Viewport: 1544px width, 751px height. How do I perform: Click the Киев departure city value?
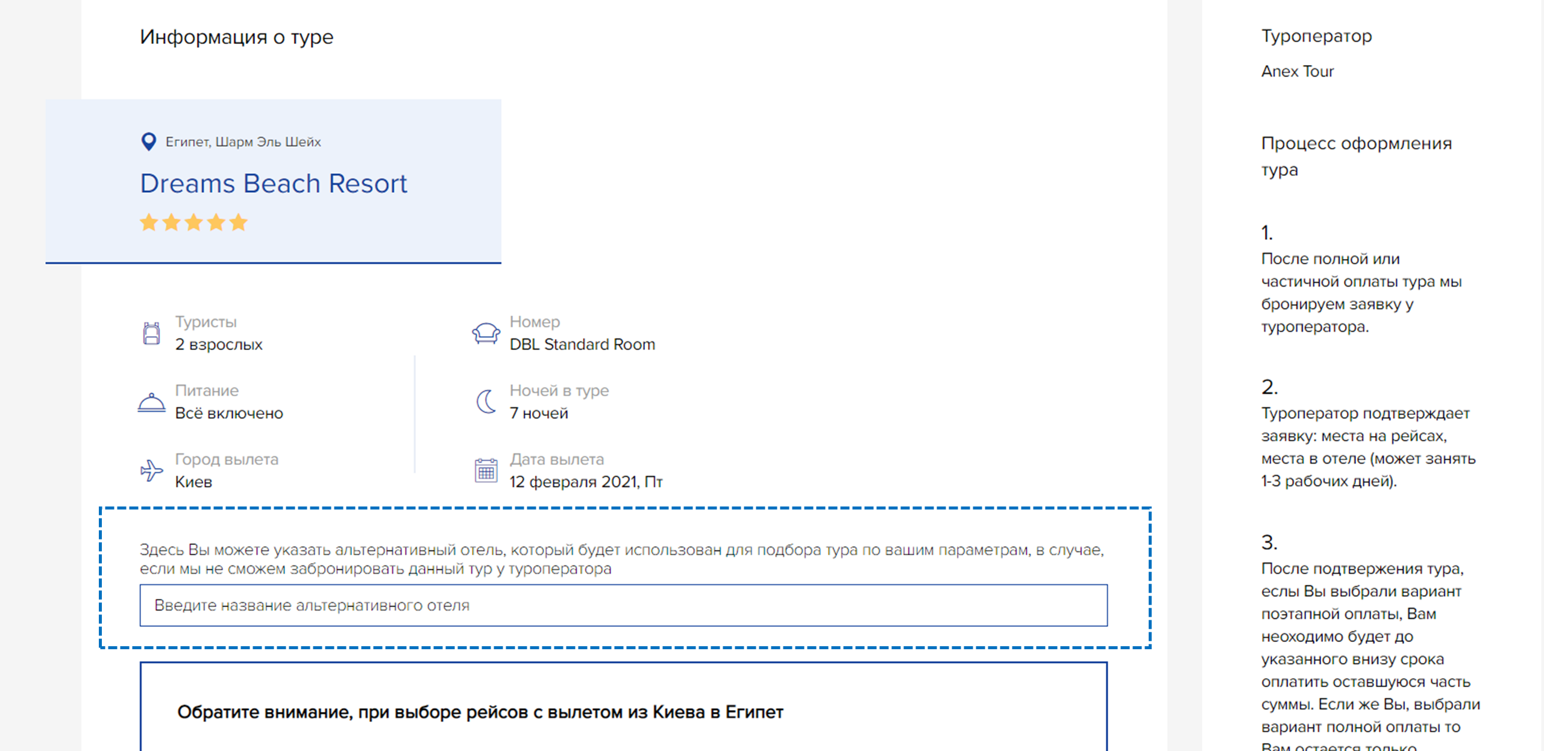(193, 482)
